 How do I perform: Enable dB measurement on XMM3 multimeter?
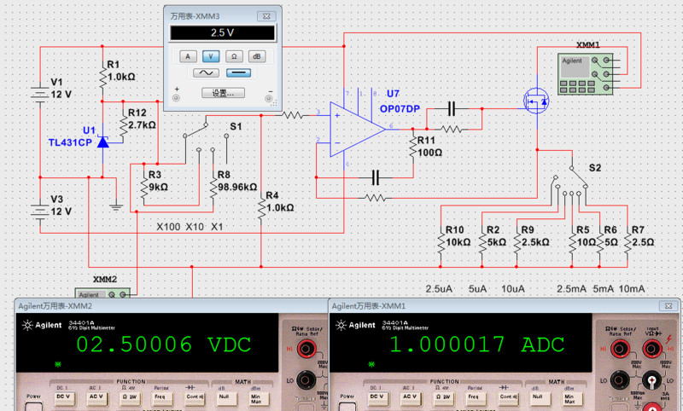click(256, 56)
